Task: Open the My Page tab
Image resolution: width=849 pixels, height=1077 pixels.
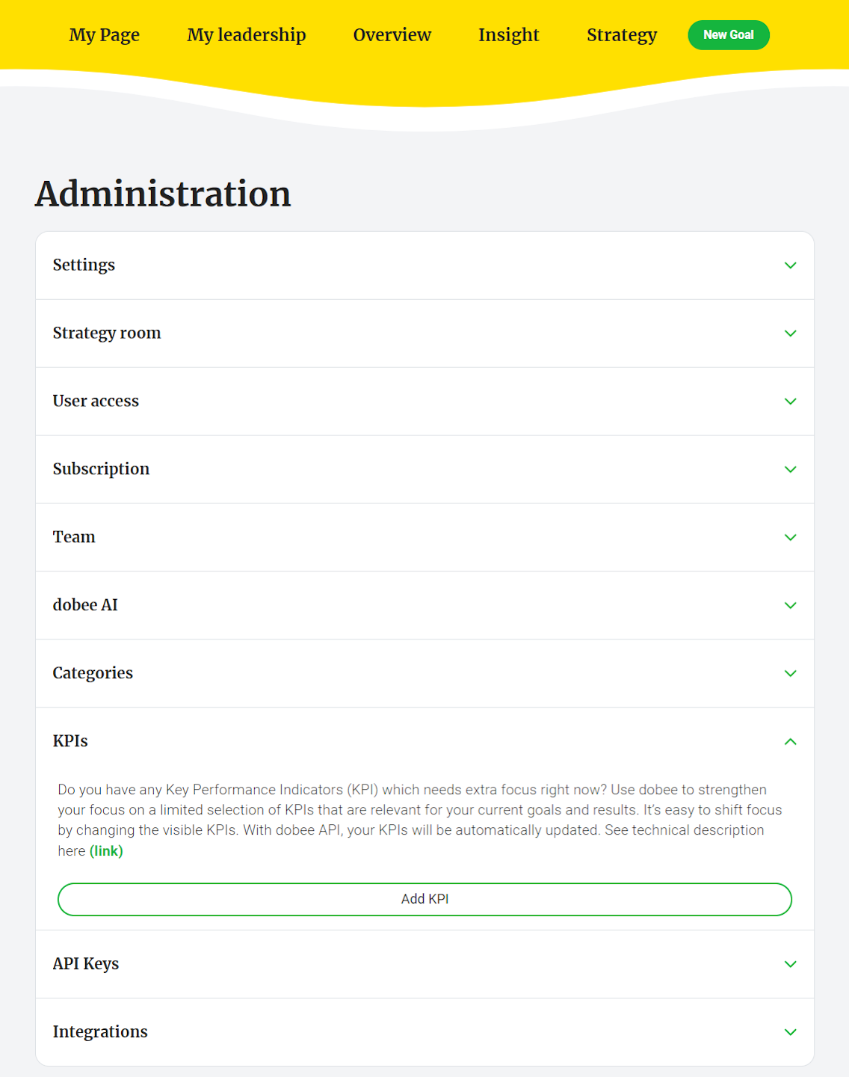Action: coord(105,35)
